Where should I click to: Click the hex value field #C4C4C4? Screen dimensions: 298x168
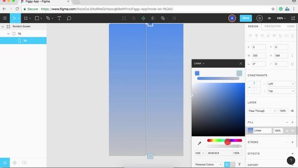click(x=219, y=153)
